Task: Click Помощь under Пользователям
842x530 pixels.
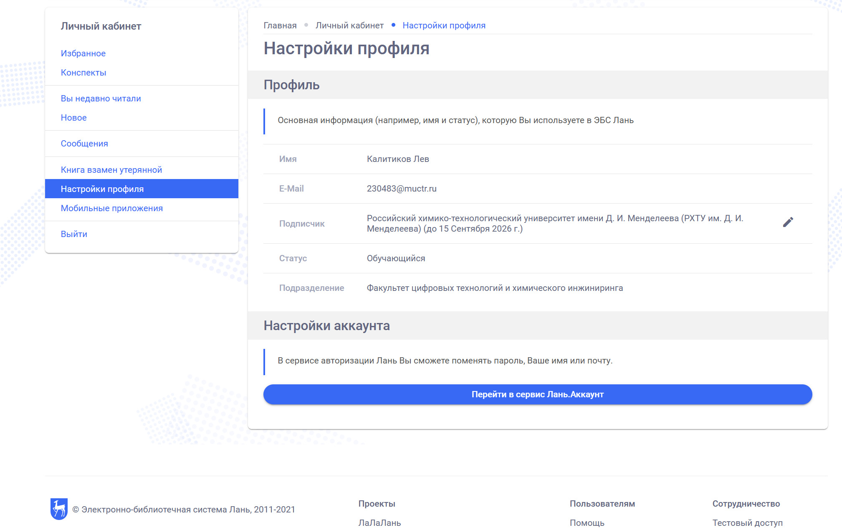Action: [x=586, y=522]
